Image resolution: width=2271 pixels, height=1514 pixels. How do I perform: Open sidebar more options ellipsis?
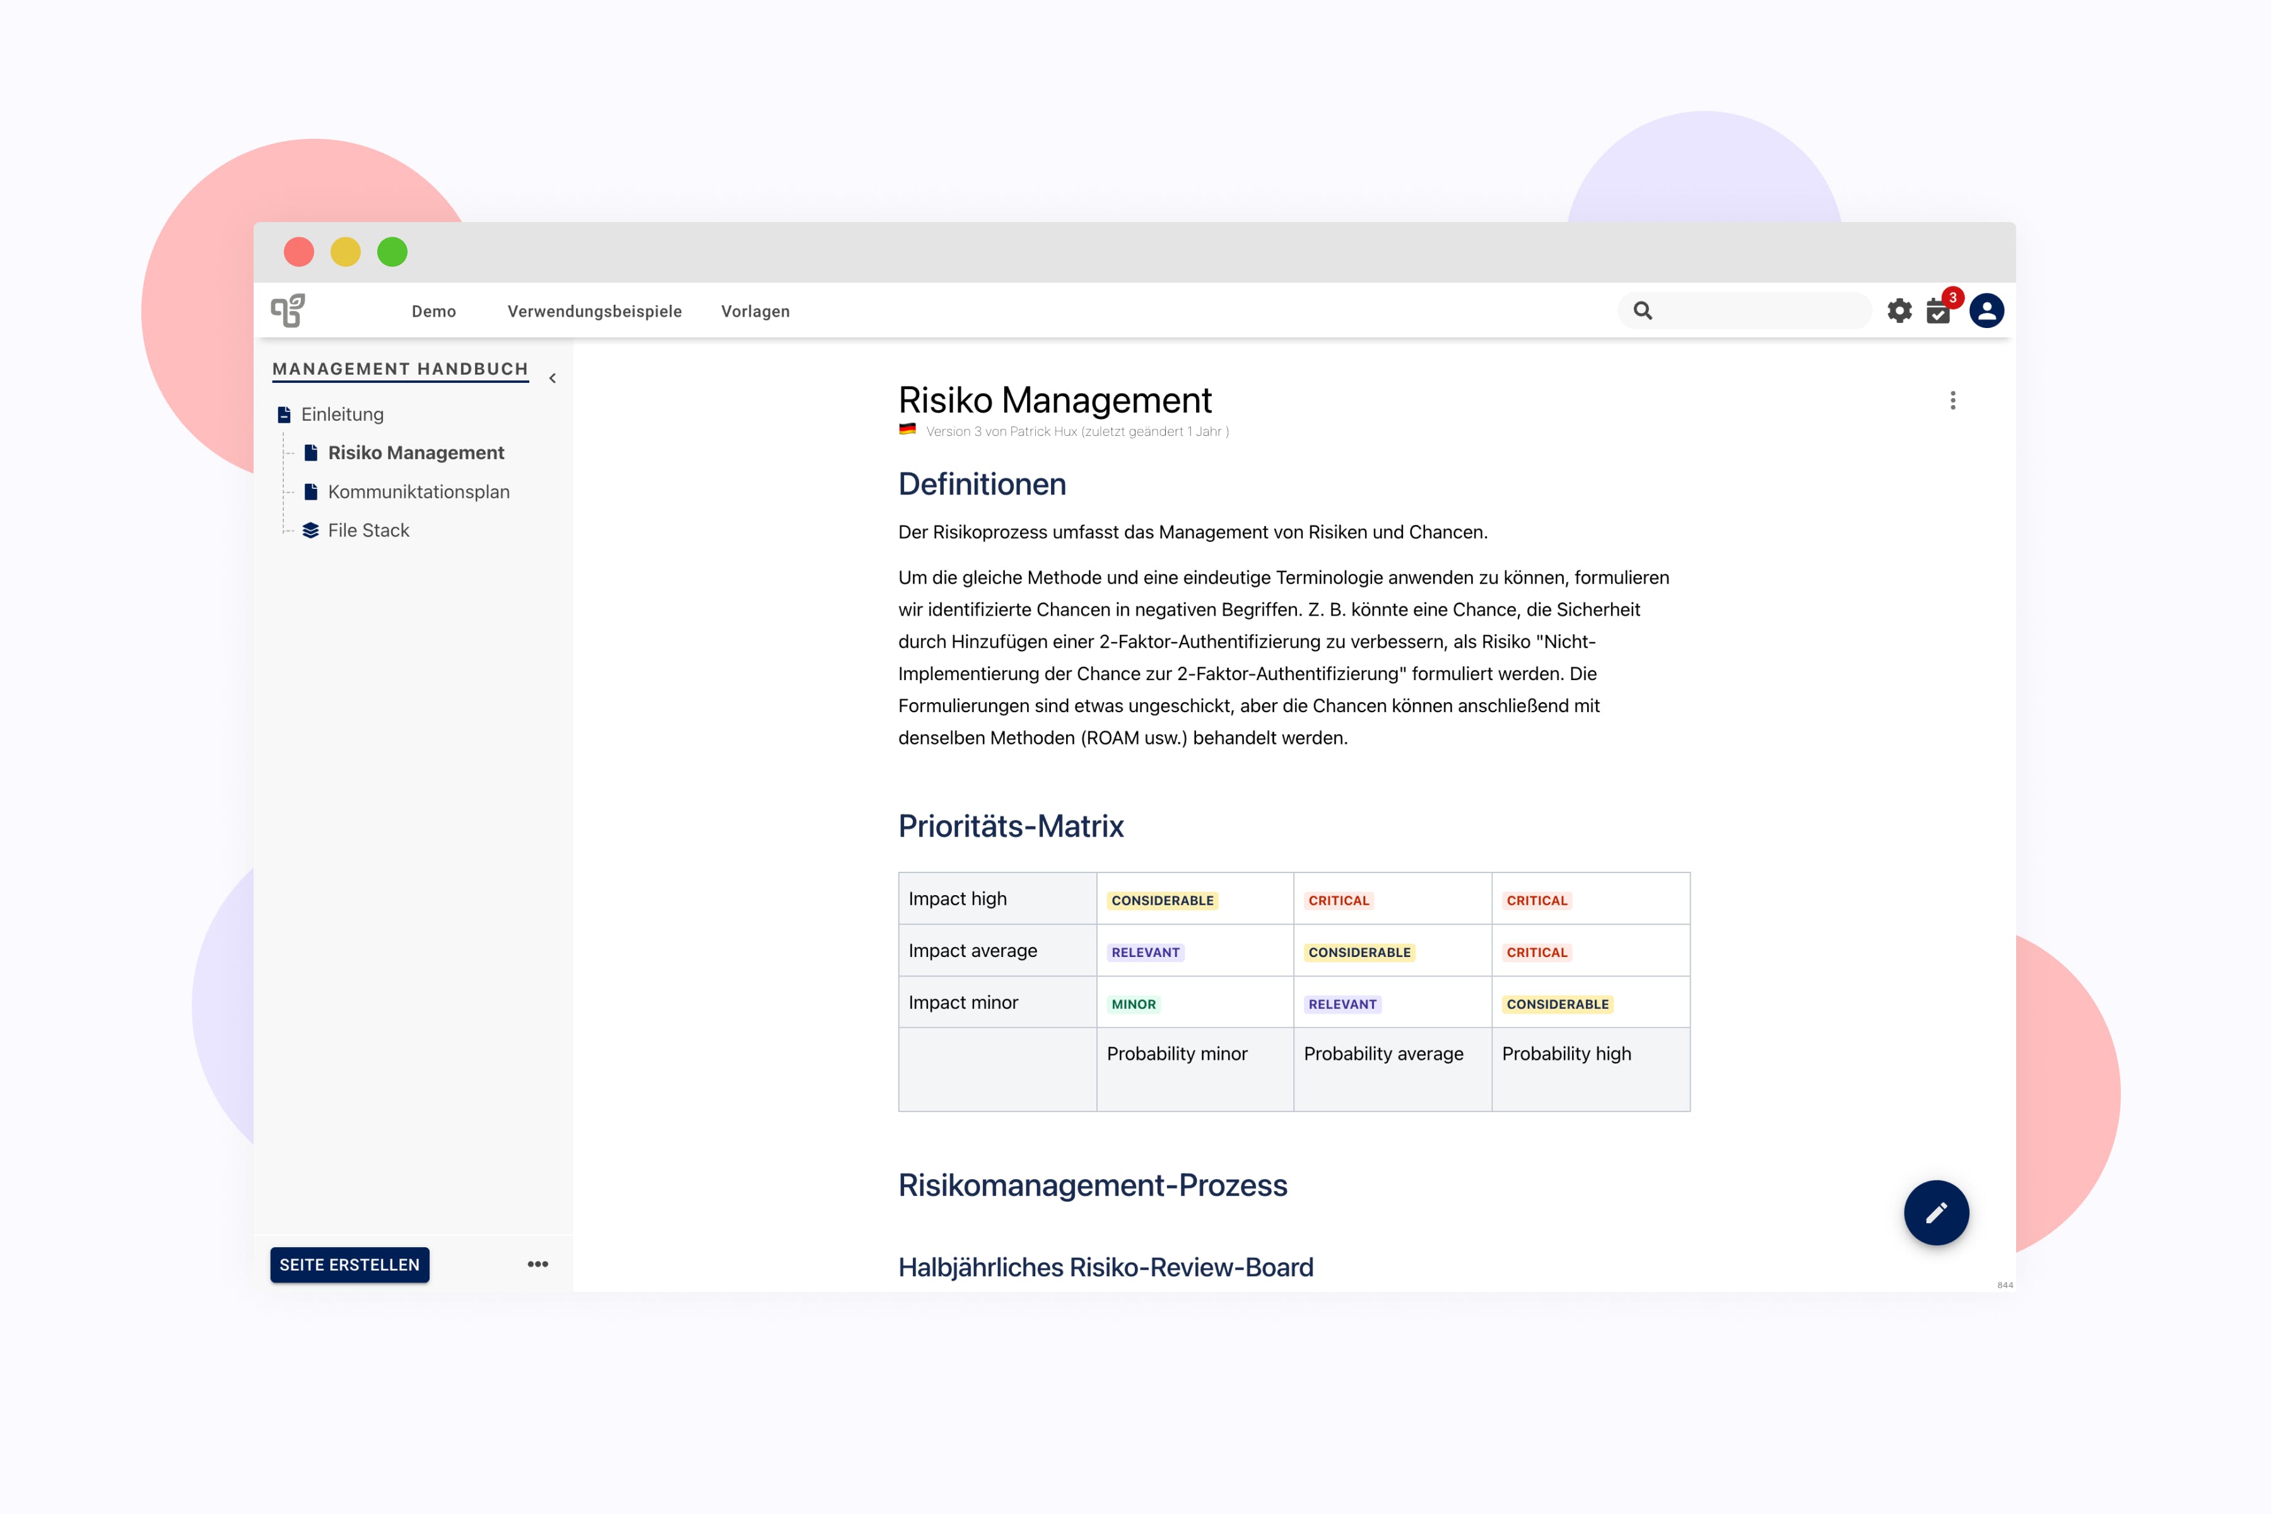click(538, 1264)
